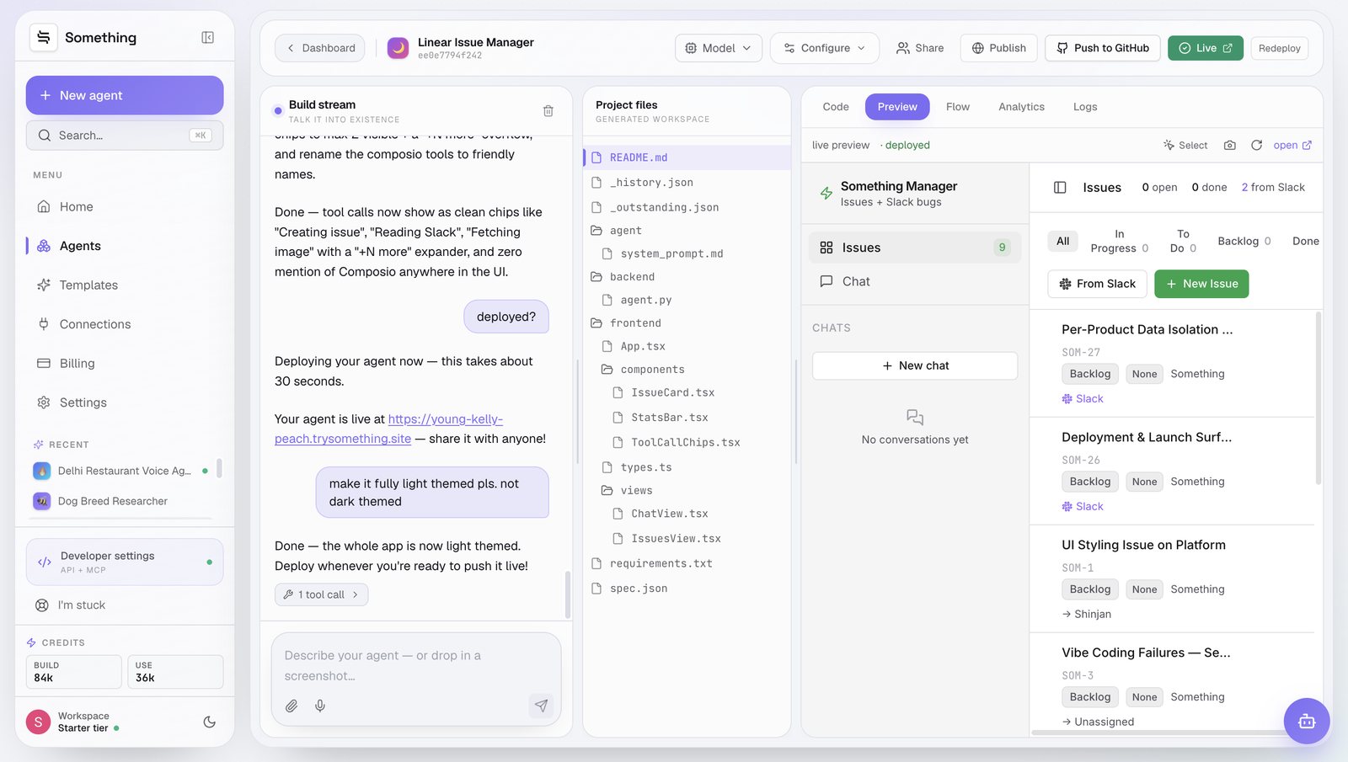
Task: Open Connections in the menu
Action: 125,324
